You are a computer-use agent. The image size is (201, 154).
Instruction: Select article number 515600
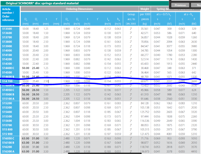(7, 121)
